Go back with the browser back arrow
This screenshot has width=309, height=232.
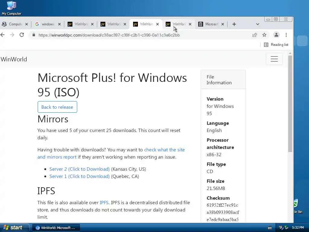point(2,35)
